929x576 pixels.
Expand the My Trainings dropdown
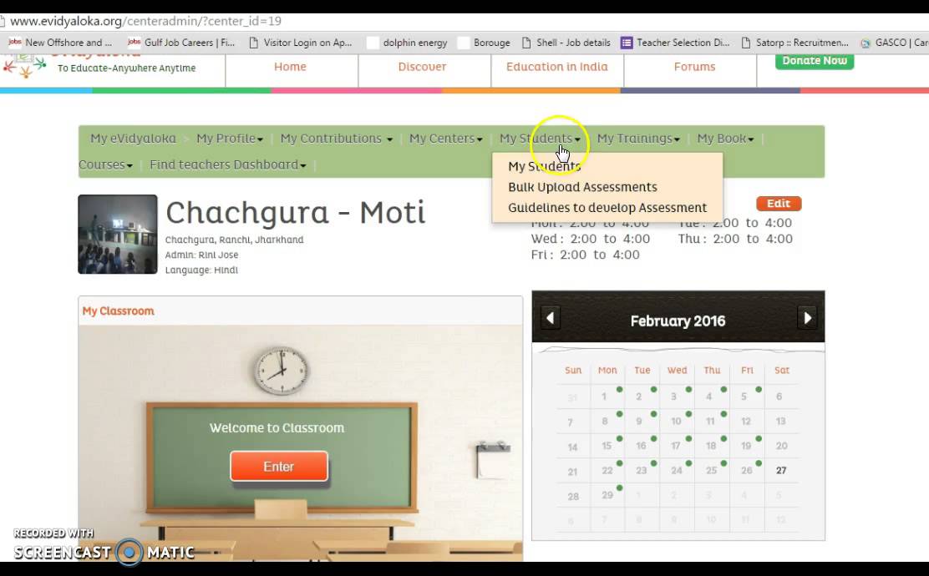coord(638,139)
